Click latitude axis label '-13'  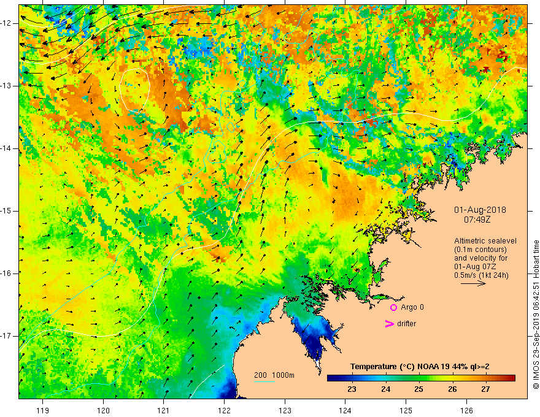click(x=7, y=86)
